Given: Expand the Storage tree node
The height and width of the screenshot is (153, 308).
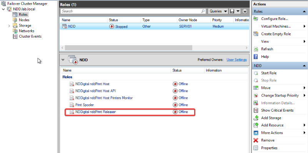Looking at the screenshot, I should click(x=9, y=26).
